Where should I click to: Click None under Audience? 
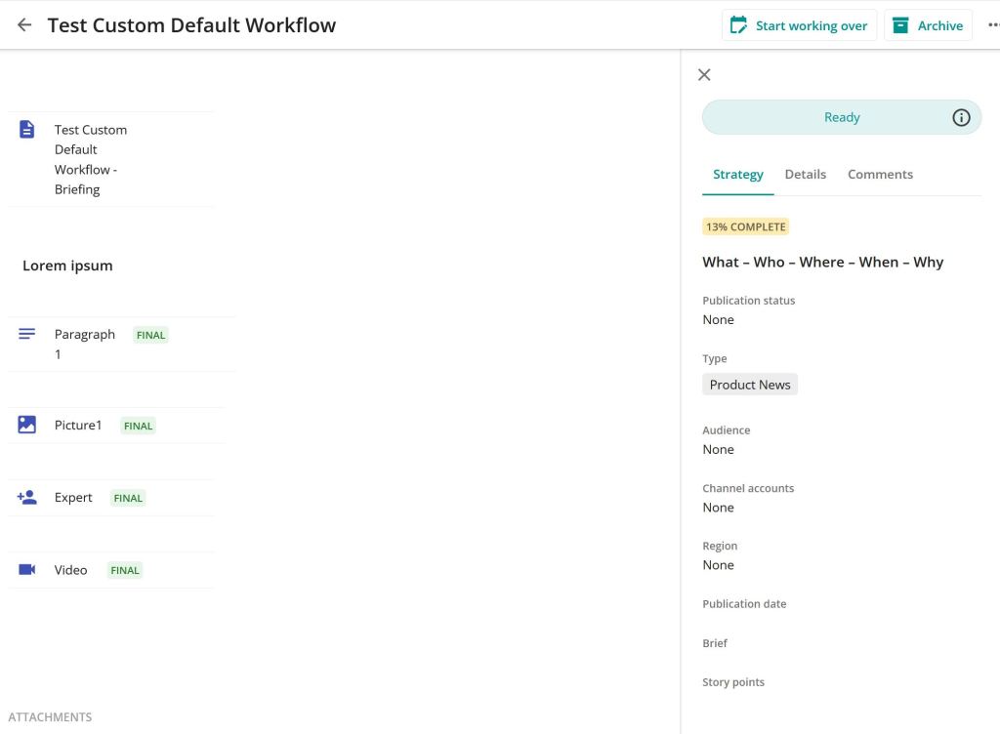718,449
